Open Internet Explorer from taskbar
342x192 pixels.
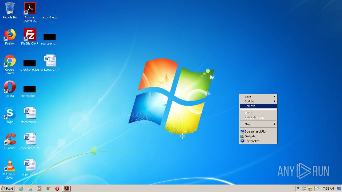click(21, 189)
